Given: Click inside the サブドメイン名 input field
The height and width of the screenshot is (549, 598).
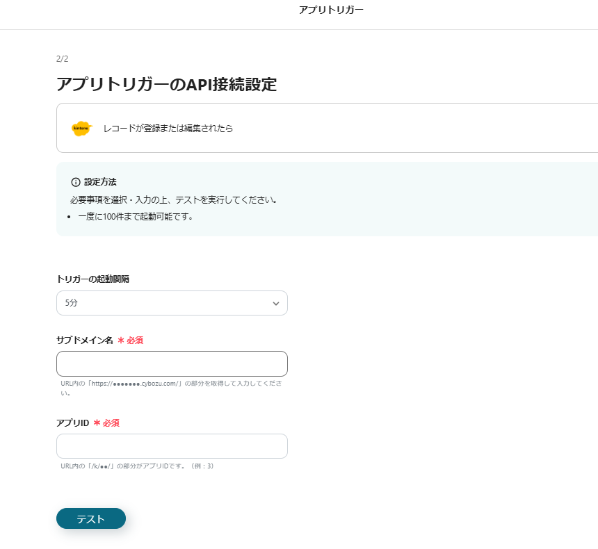Looking at the screenshot, I should point(172,363).
